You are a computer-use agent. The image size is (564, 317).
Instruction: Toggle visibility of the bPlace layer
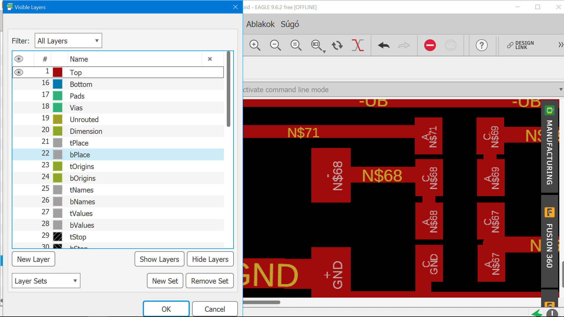[x=19, y=154]
